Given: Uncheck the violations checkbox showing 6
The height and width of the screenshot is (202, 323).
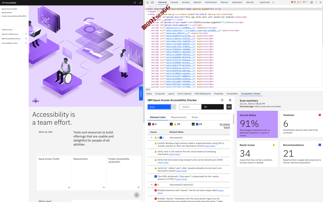Looking at the screenshot, I should 149,124.
